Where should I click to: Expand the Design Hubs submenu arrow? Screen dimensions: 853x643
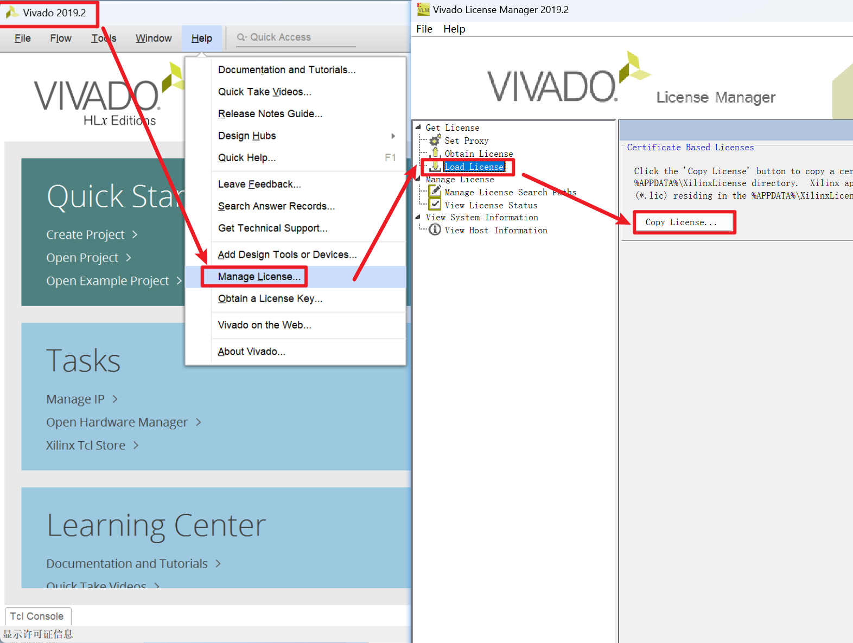393,136
